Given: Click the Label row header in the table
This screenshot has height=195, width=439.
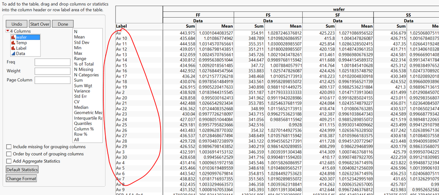Looking at the screenshot, I should click(121, 26).
